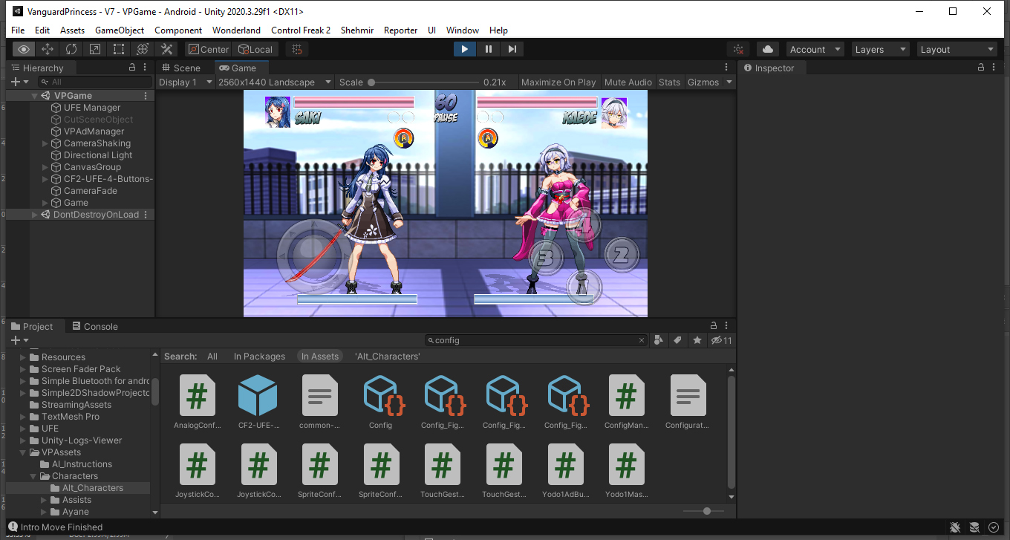
Task: Expand the Assists folder
Action: pyautogui.click(x=44, y=500)
